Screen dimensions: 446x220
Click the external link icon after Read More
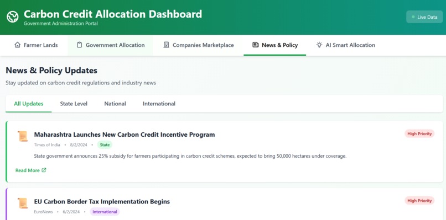point(44,170)
